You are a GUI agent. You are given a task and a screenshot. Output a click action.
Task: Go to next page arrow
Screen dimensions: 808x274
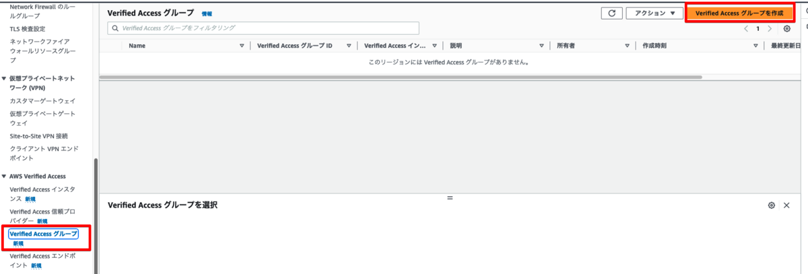pos(770,29)
